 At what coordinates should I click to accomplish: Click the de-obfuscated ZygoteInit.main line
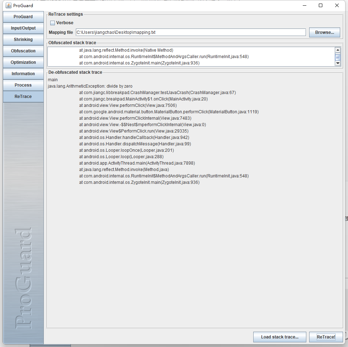[x=139, y=182]
